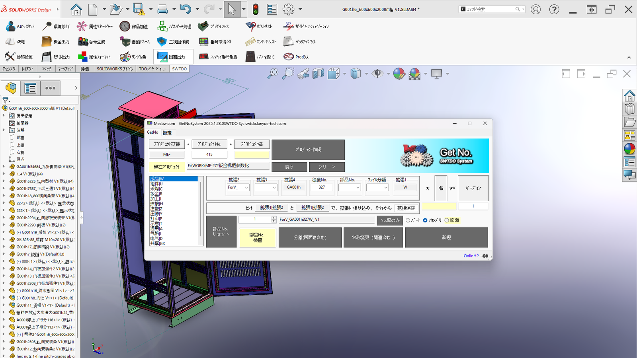
Task: Open the AIアシスタント tool
Action: 20,27
